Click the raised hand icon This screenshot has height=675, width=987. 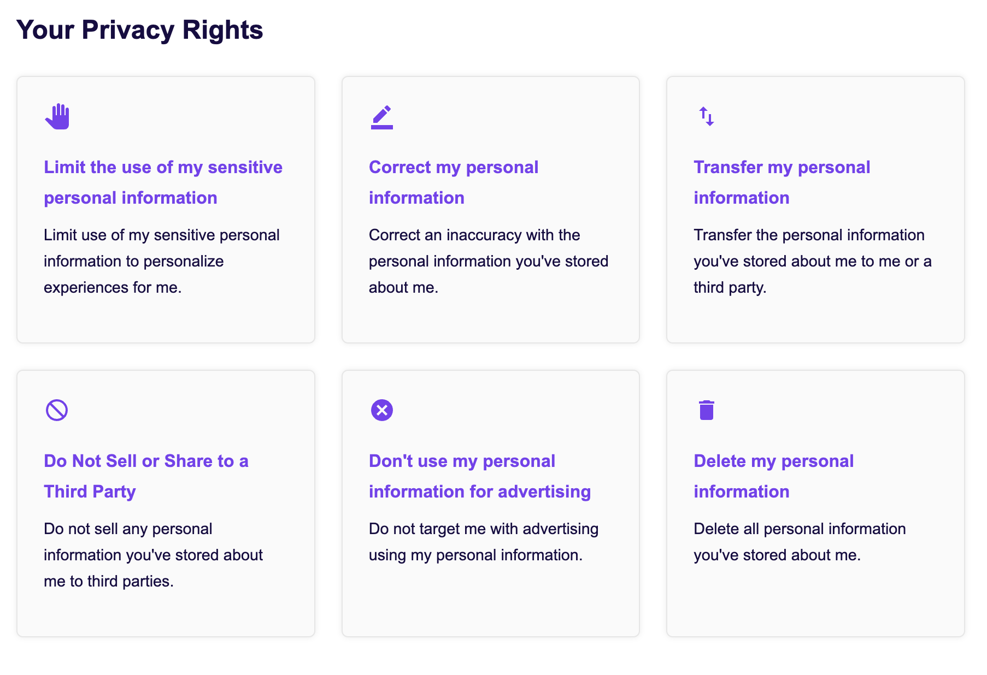point(57,116)
